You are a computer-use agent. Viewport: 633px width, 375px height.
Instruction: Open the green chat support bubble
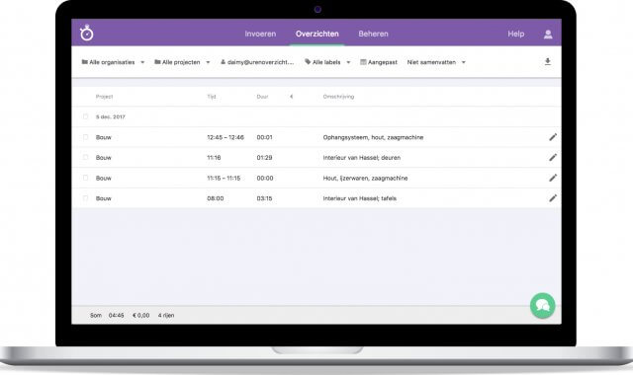(x=543, y=306)
